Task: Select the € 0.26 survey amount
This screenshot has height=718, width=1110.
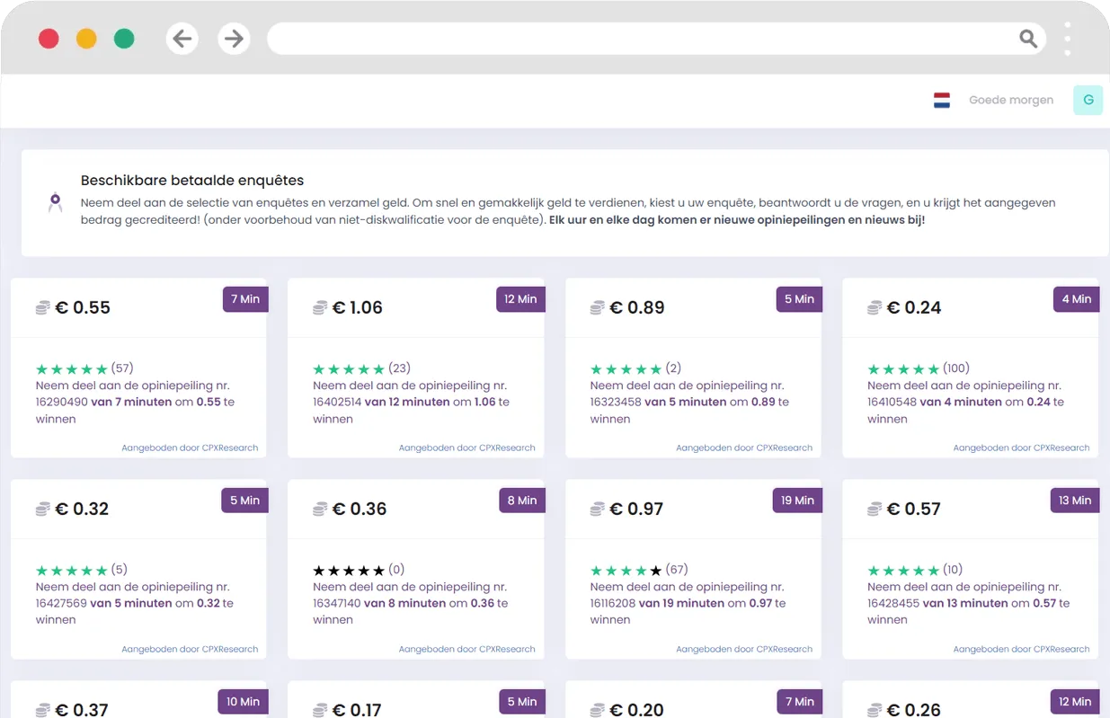Action: [x=914, y=709]
